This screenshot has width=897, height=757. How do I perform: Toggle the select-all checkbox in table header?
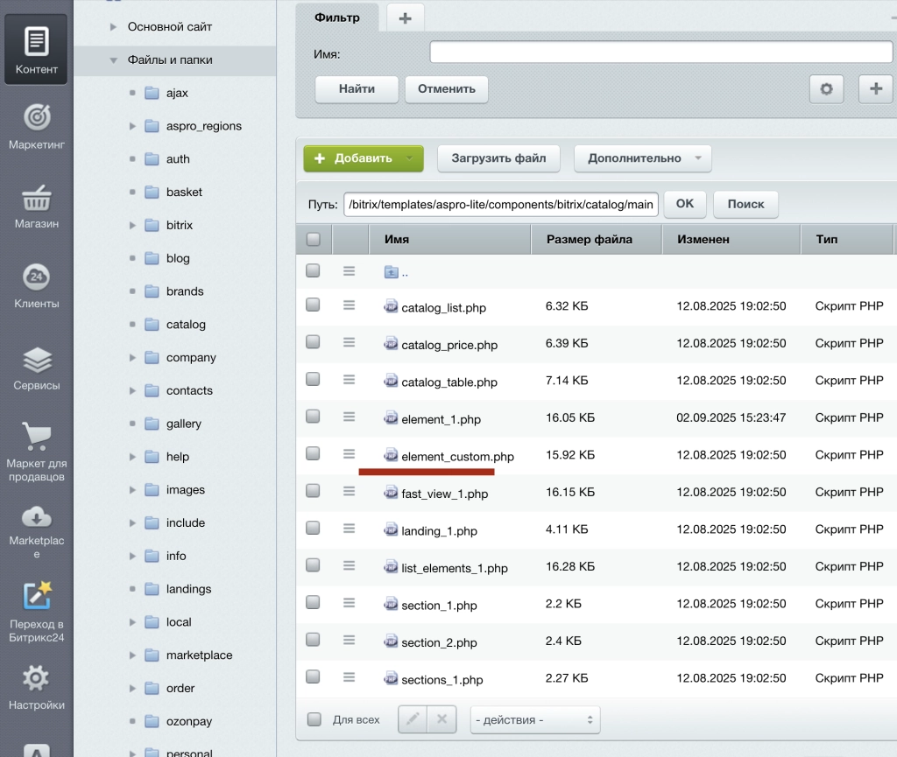point(313,239)
